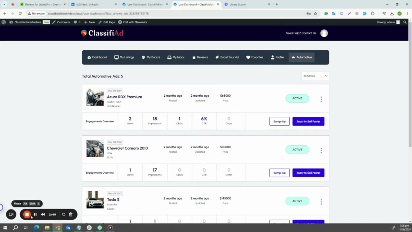Pause the Loom recording
Screen dimensions: 412x232
tap(35, 214)
